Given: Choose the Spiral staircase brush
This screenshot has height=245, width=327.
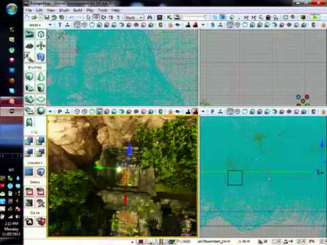Looking at the screenshot, I should tap(29, 110).
